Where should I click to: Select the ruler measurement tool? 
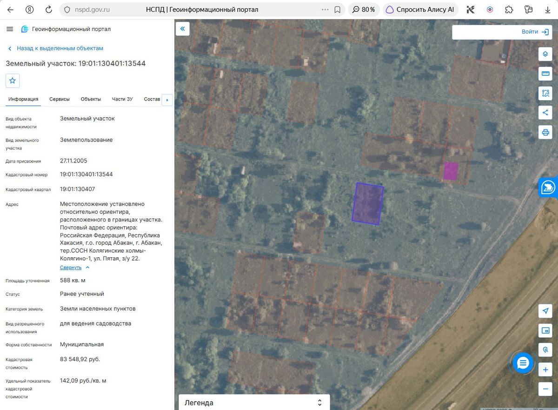(x=545, y=74)
